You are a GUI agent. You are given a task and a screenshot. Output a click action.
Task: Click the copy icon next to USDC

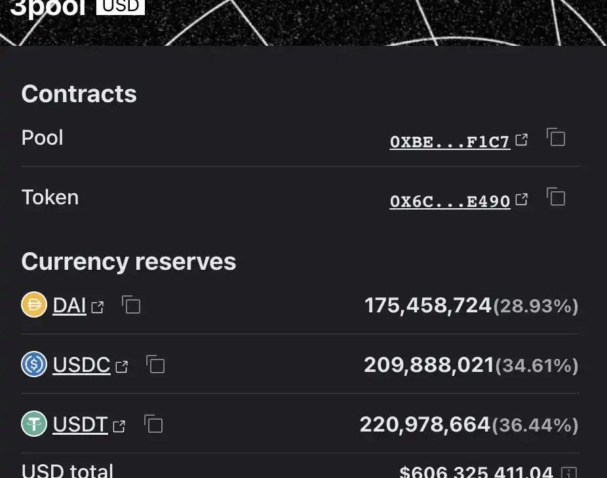tap(155, 364)
